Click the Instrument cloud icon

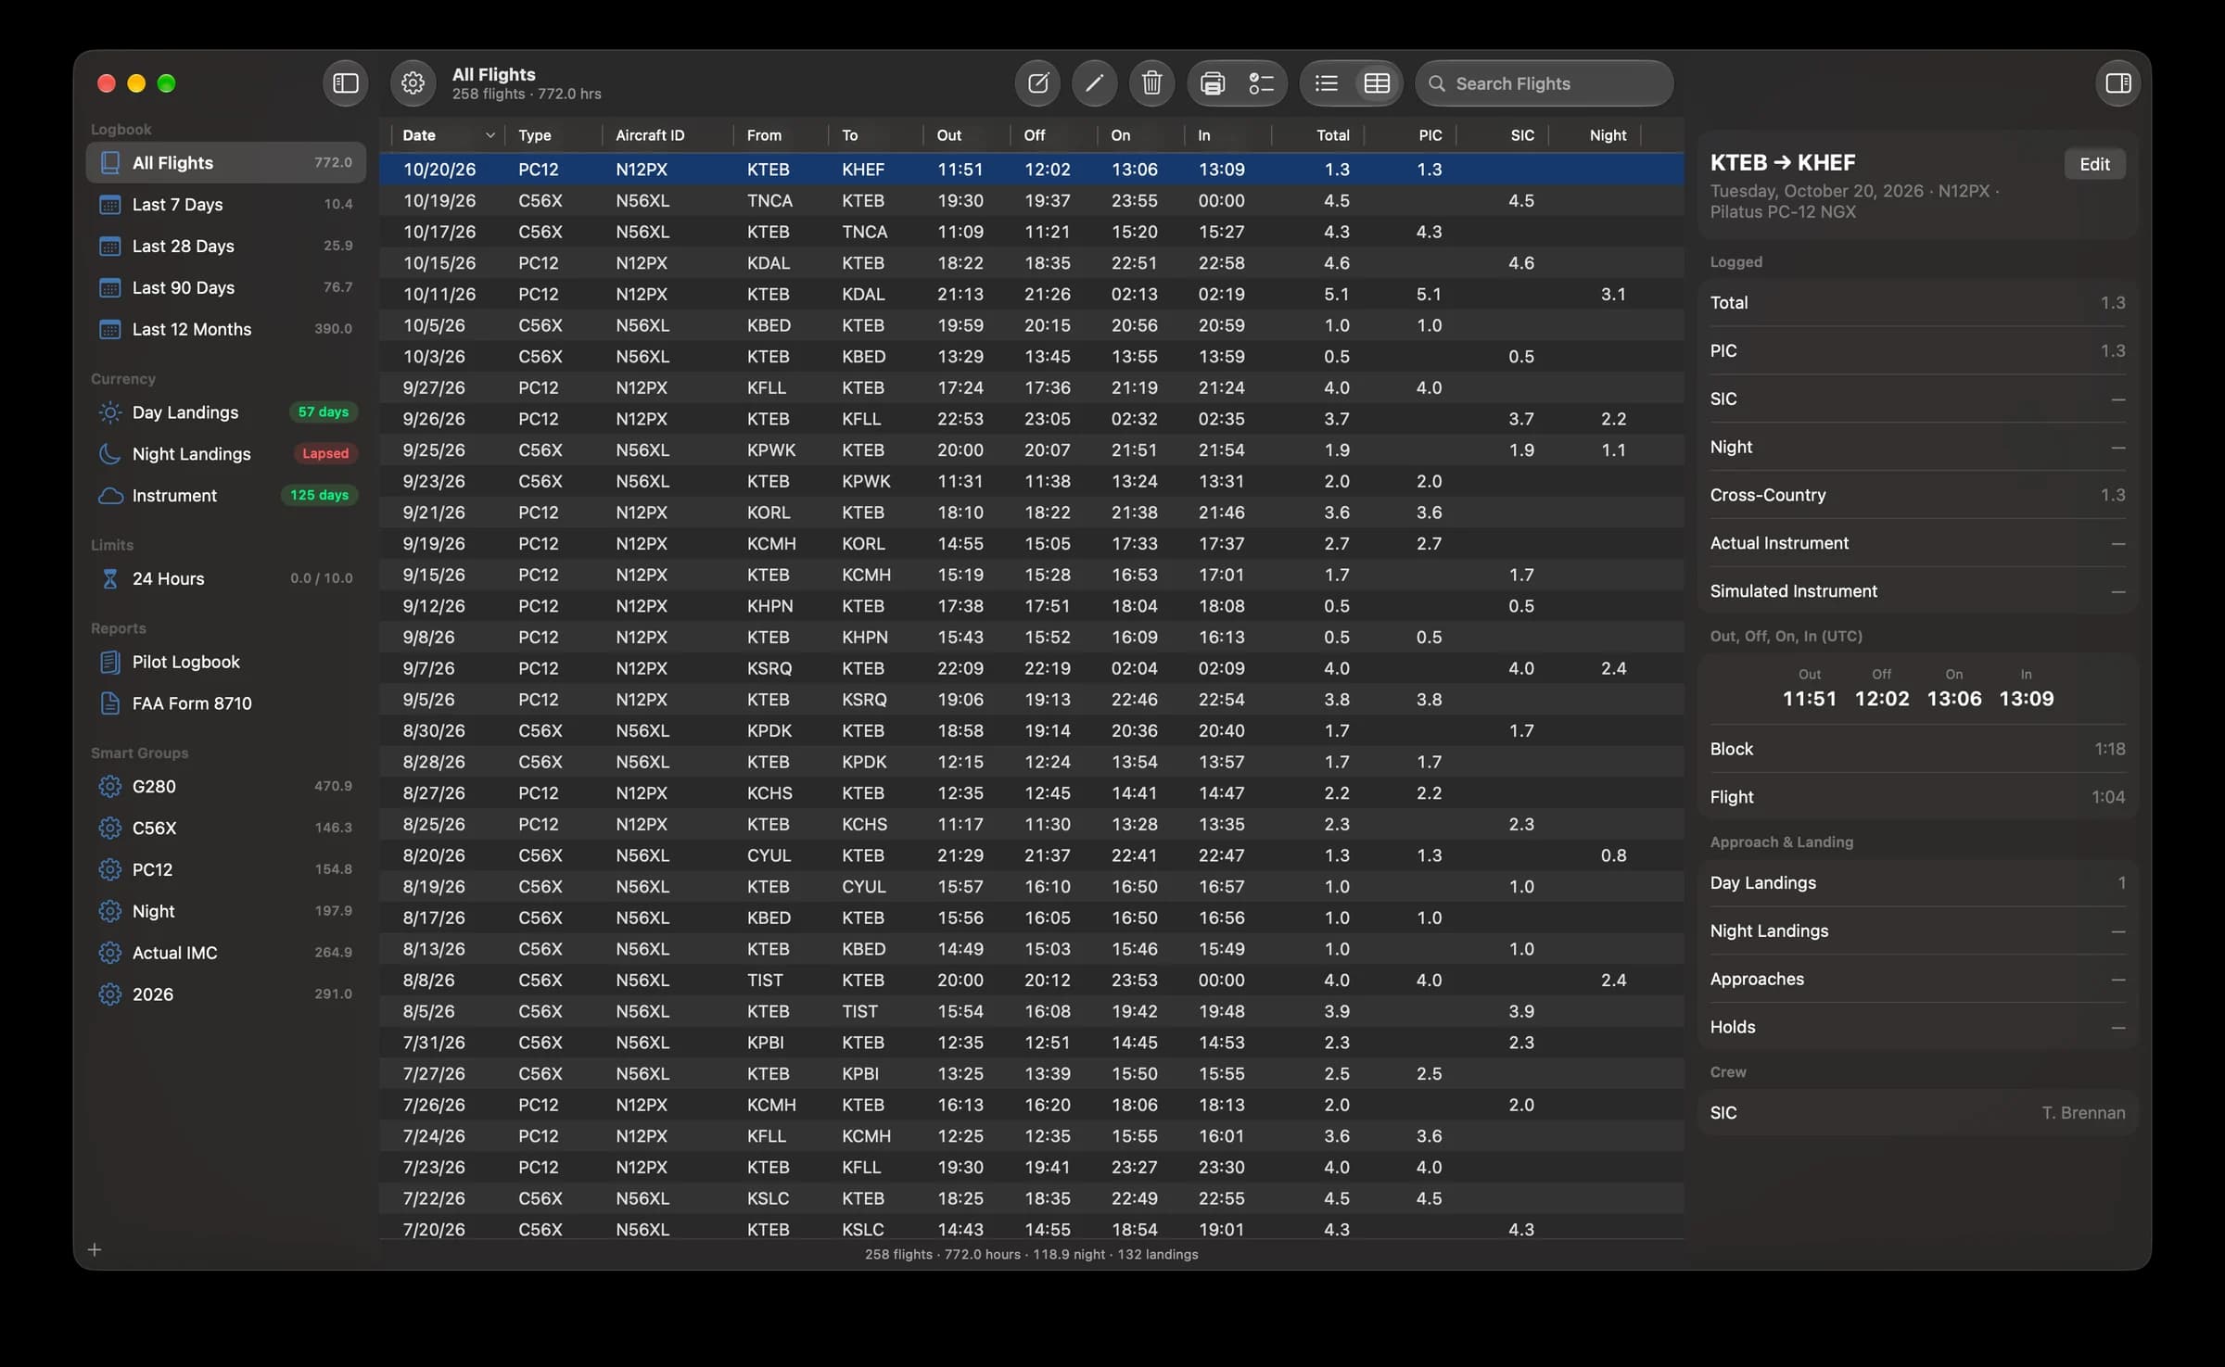pos(110,496)
